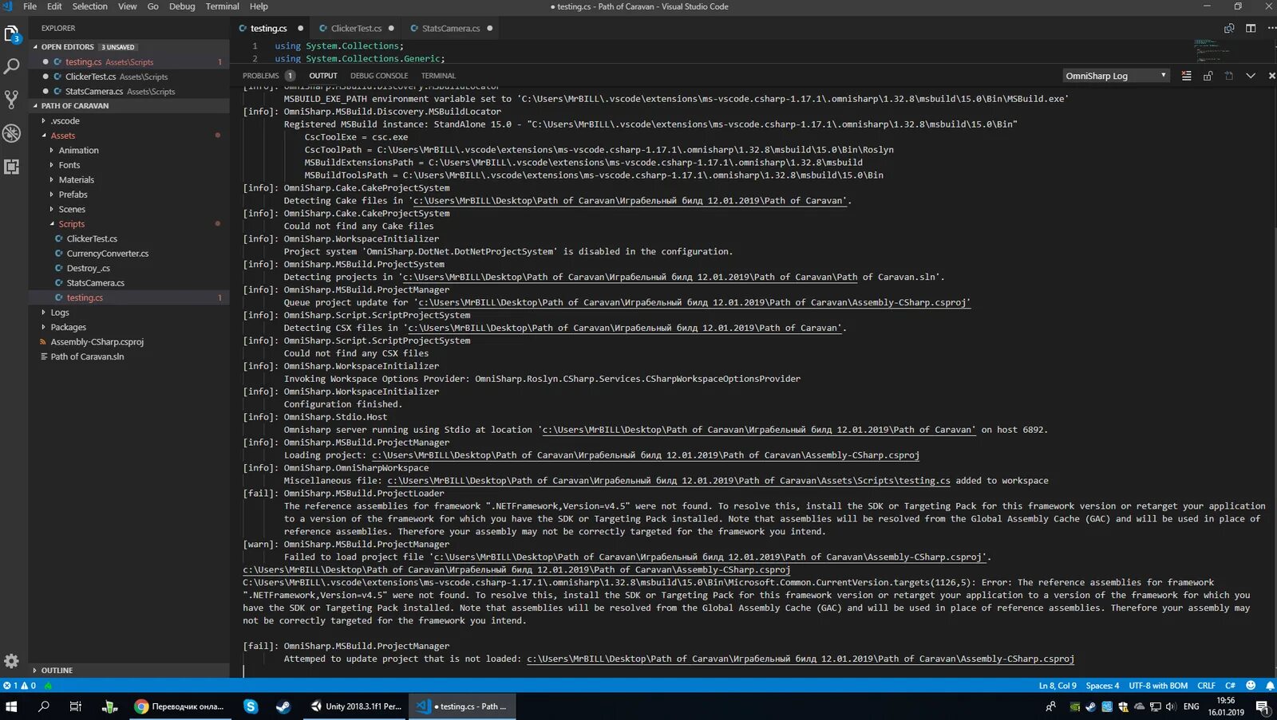Image resolution: width=1277 pixels, height=720 pixels.
Task: Open Path of Caravan.sln in the explorer
Action: [x=128, y=356]
